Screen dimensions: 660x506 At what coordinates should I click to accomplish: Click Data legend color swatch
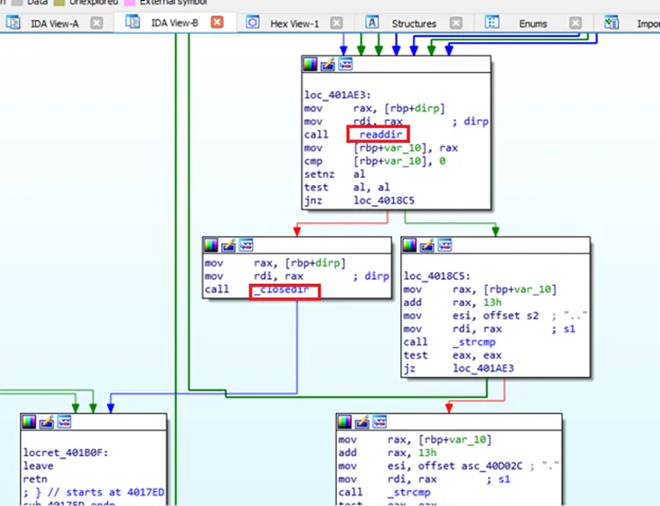(x=18, y=2)
